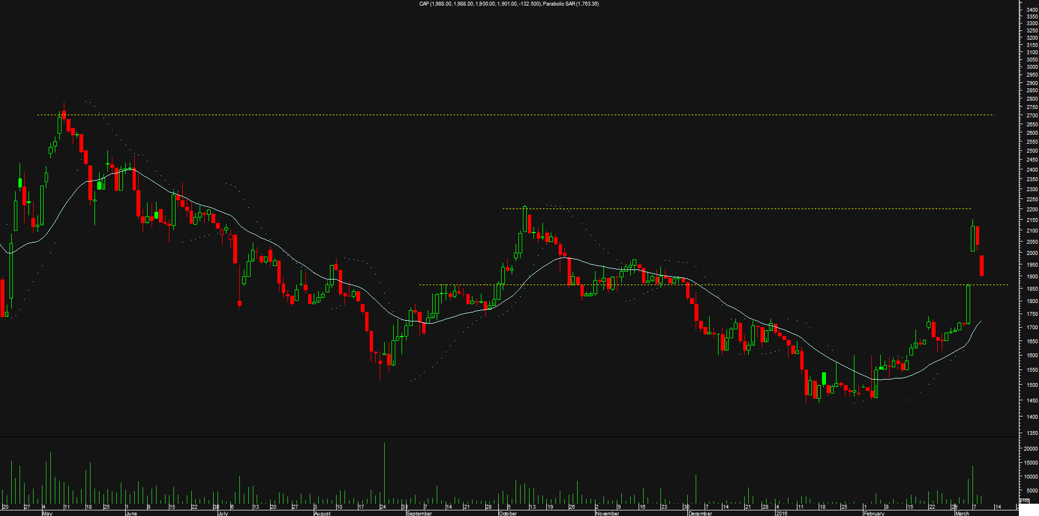
Task: Select the last red candlestick on the chart
Action: (x=981, y=266)
